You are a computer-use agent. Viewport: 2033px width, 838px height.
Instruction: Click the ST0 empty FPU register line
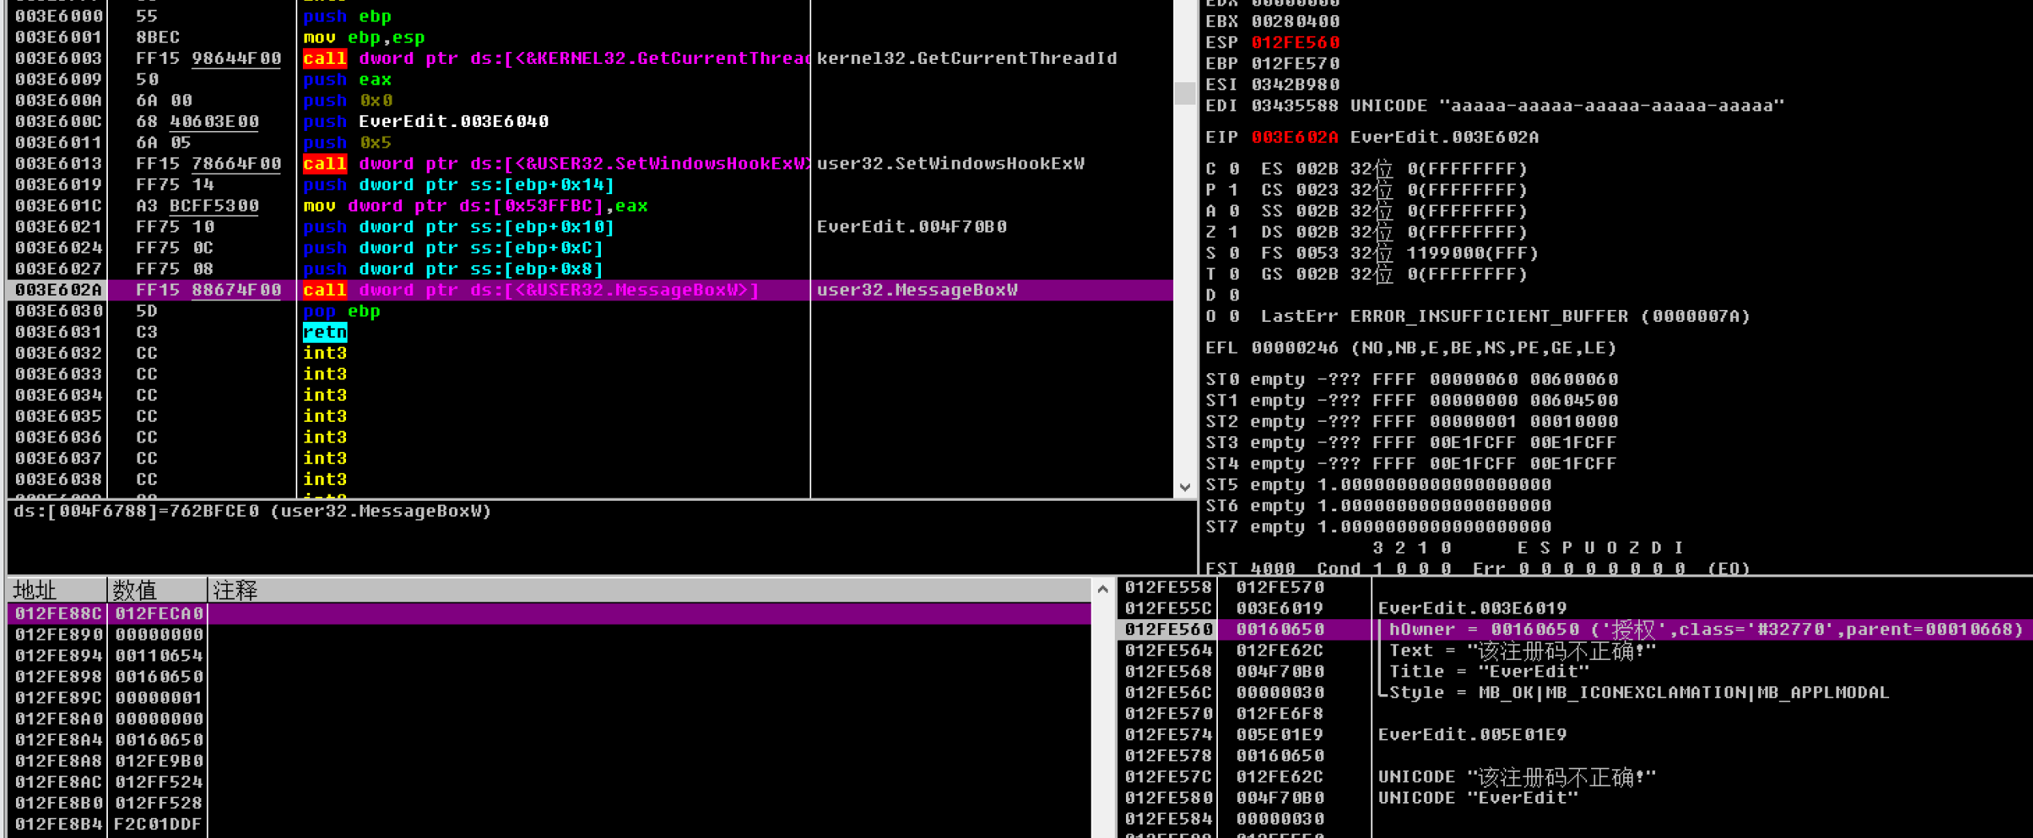tap(1411, 379)
